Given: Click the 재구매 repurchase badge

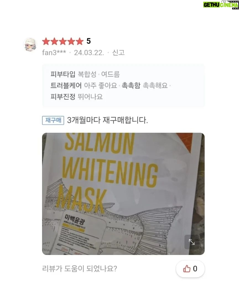Looking at the screenshot, I should click(53, 120).
